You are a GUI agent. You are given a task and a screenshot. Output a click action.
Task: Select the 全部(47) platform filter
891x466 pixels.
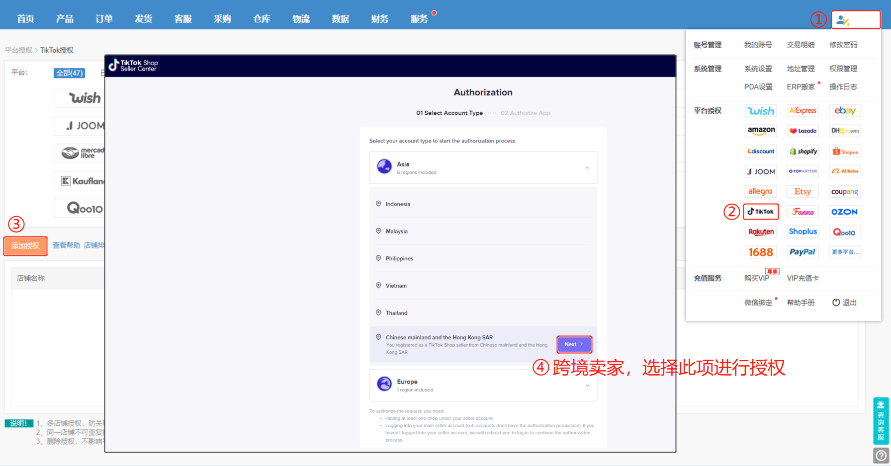tap(69, 73)
